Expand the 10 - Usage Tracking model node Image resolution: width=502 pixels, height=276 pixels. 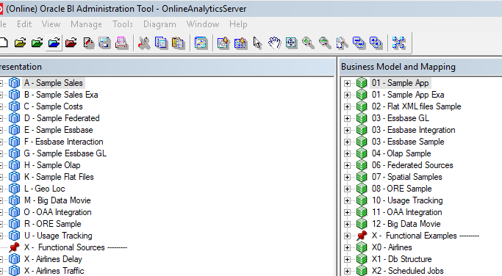(347, 200)
